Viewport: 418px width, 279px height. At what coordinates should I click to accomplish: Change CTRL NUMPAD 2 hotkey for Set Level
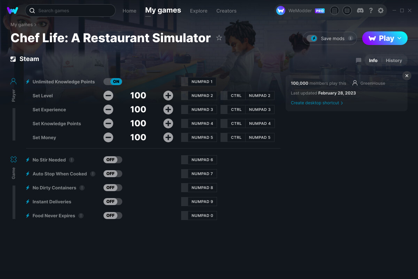click(x=247, y=96)
